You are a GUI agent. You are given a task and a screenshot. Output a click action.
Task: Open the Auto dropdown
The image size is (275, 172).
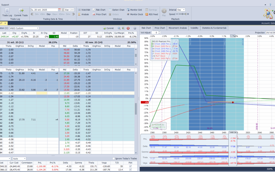25,159
